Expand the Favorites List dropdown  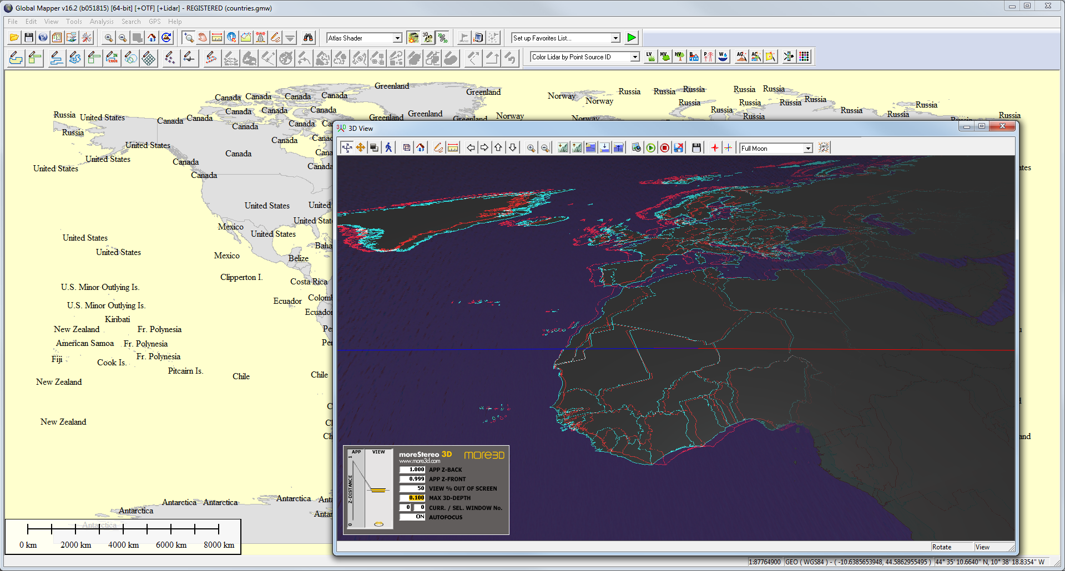(615, 38)
